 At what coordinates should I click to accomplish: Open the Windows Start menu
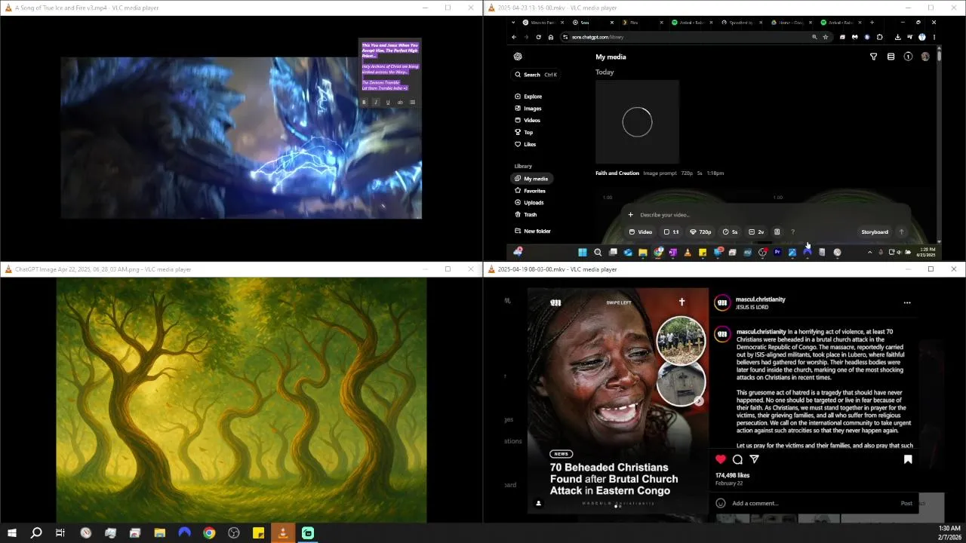(x=12, y=533)
